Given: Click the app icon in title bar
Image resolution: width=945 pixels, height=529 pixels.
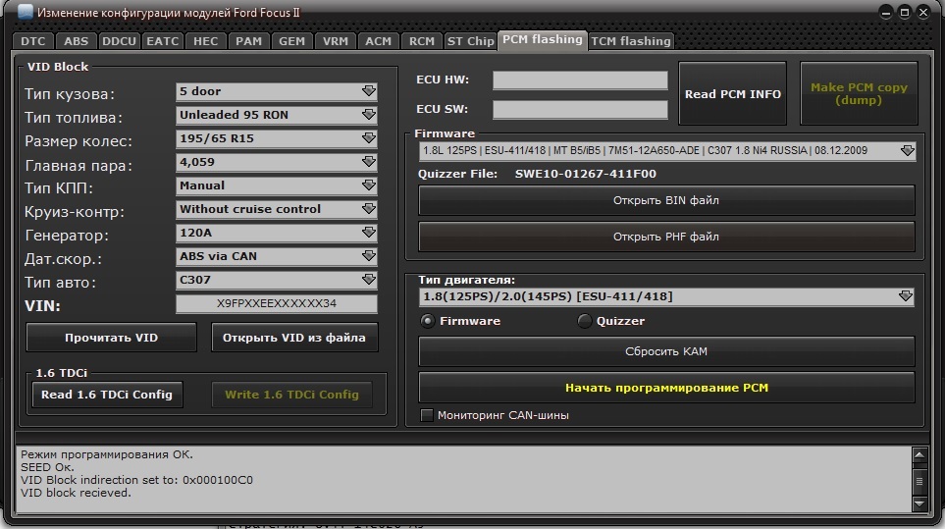Looking at the screenshot, I should [26, 13].
